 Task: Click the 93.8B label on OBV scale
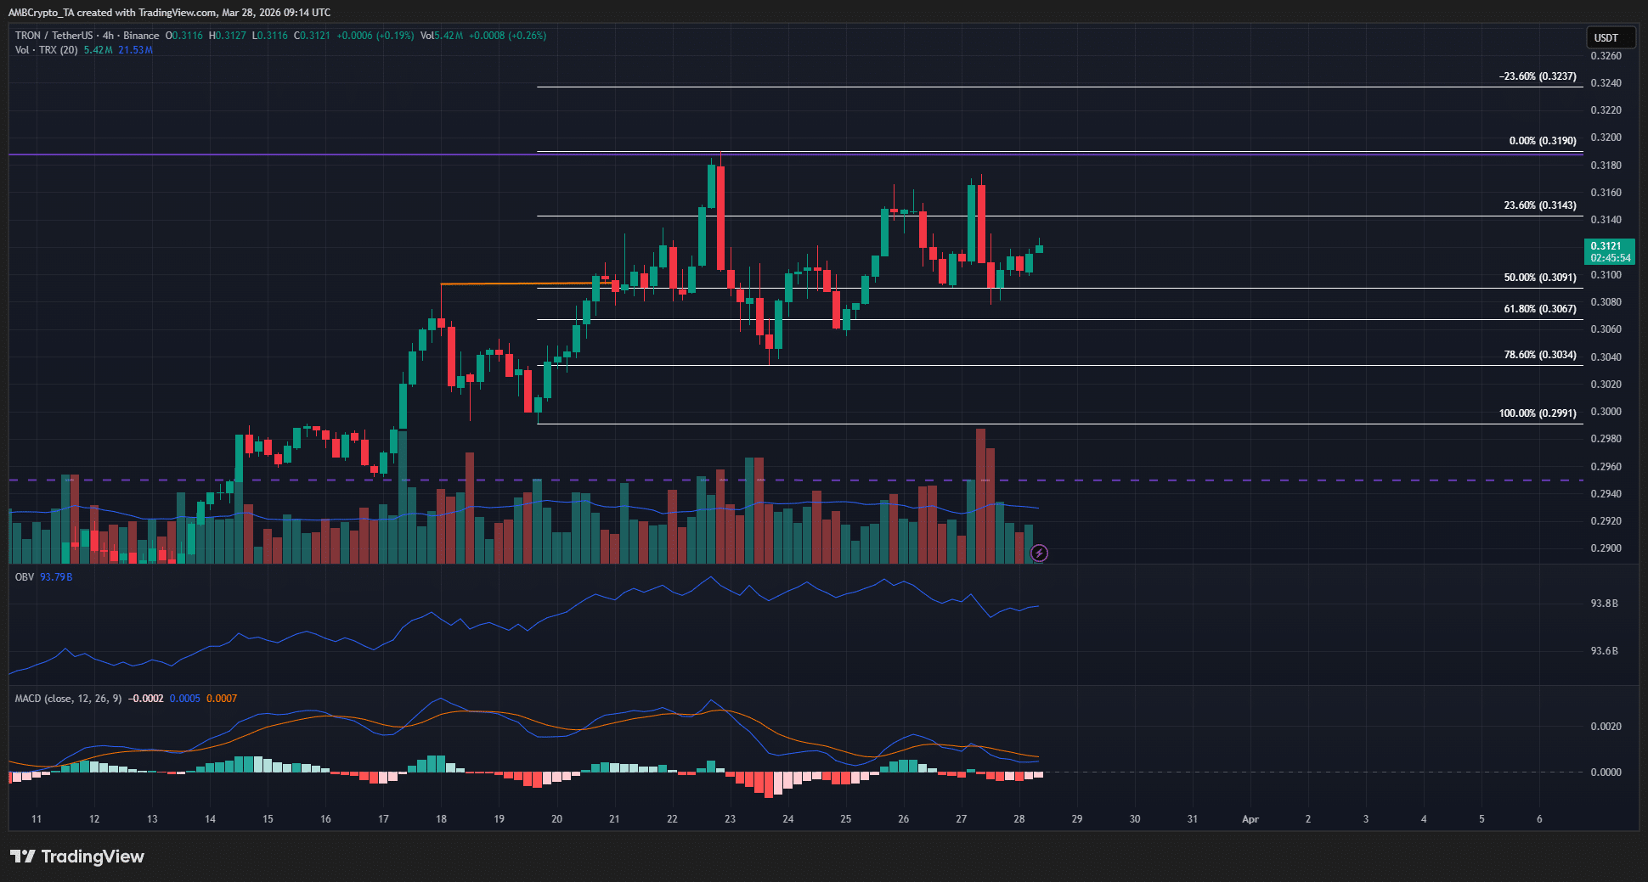coord(1604,604)
